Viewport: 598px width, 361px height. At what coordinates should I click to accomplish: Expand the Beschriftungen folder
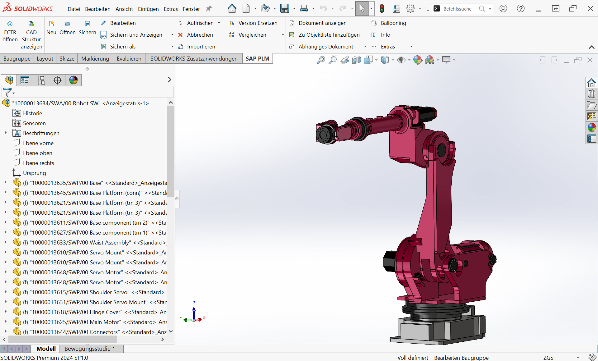[x=5, y=133]
